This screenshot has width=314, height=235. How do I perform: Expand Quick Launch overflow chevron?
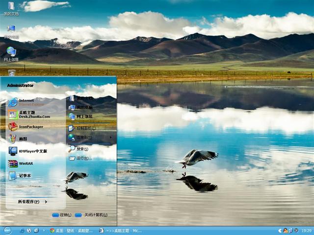click(44, 231)
